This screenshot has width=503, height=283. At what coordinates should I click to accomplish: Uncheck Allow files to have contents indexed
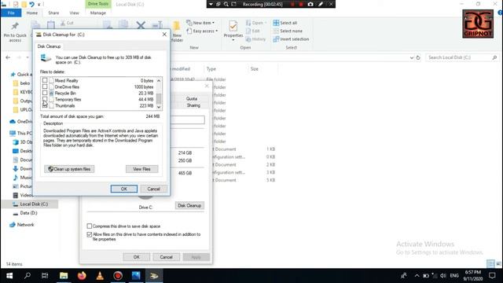(90, 234)
